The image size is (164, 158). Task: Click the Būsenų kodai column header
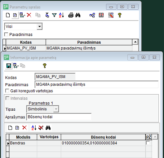(x=103, y=137)
